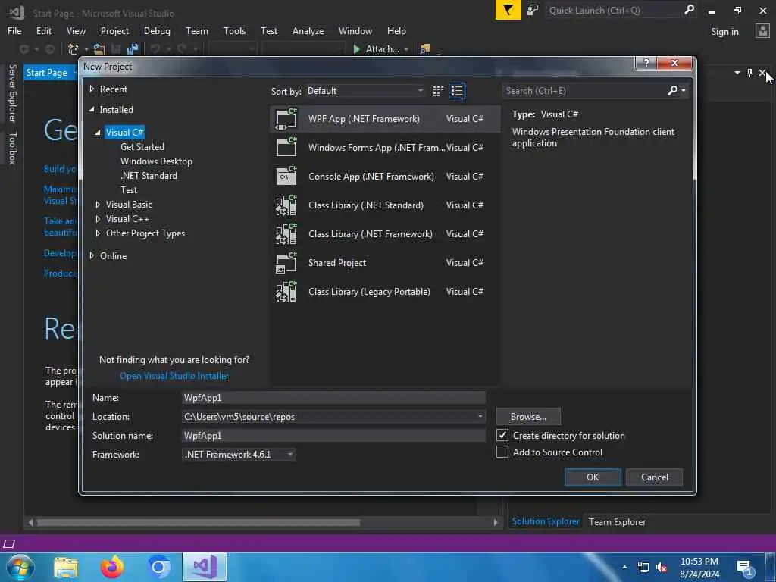Switch to small icons view in dialog

coord(438,91)
